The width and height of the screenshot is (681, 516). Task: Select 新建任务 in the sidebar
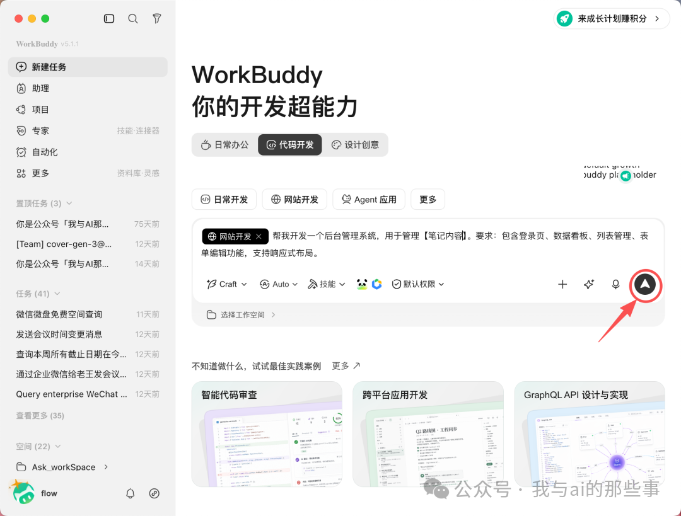point(88,67)
